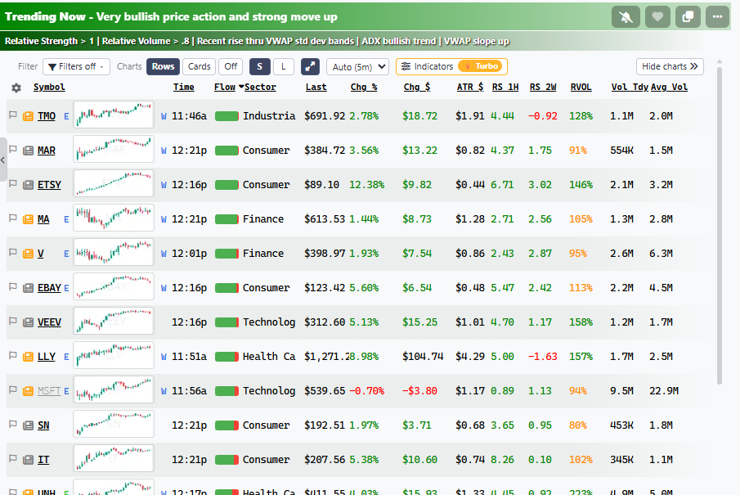Open the news icon for MAR
This screenshot has width=740, height=495.
pyautogui.click(x=29, y=151)
